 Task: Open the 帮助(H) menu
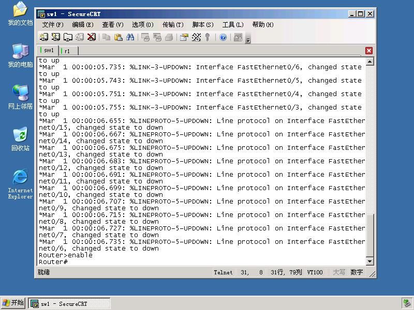[x=263, y=25]
